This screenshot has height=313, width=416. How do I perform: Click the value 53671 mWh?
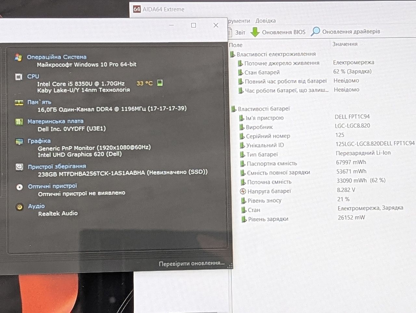tap(351, 171)
